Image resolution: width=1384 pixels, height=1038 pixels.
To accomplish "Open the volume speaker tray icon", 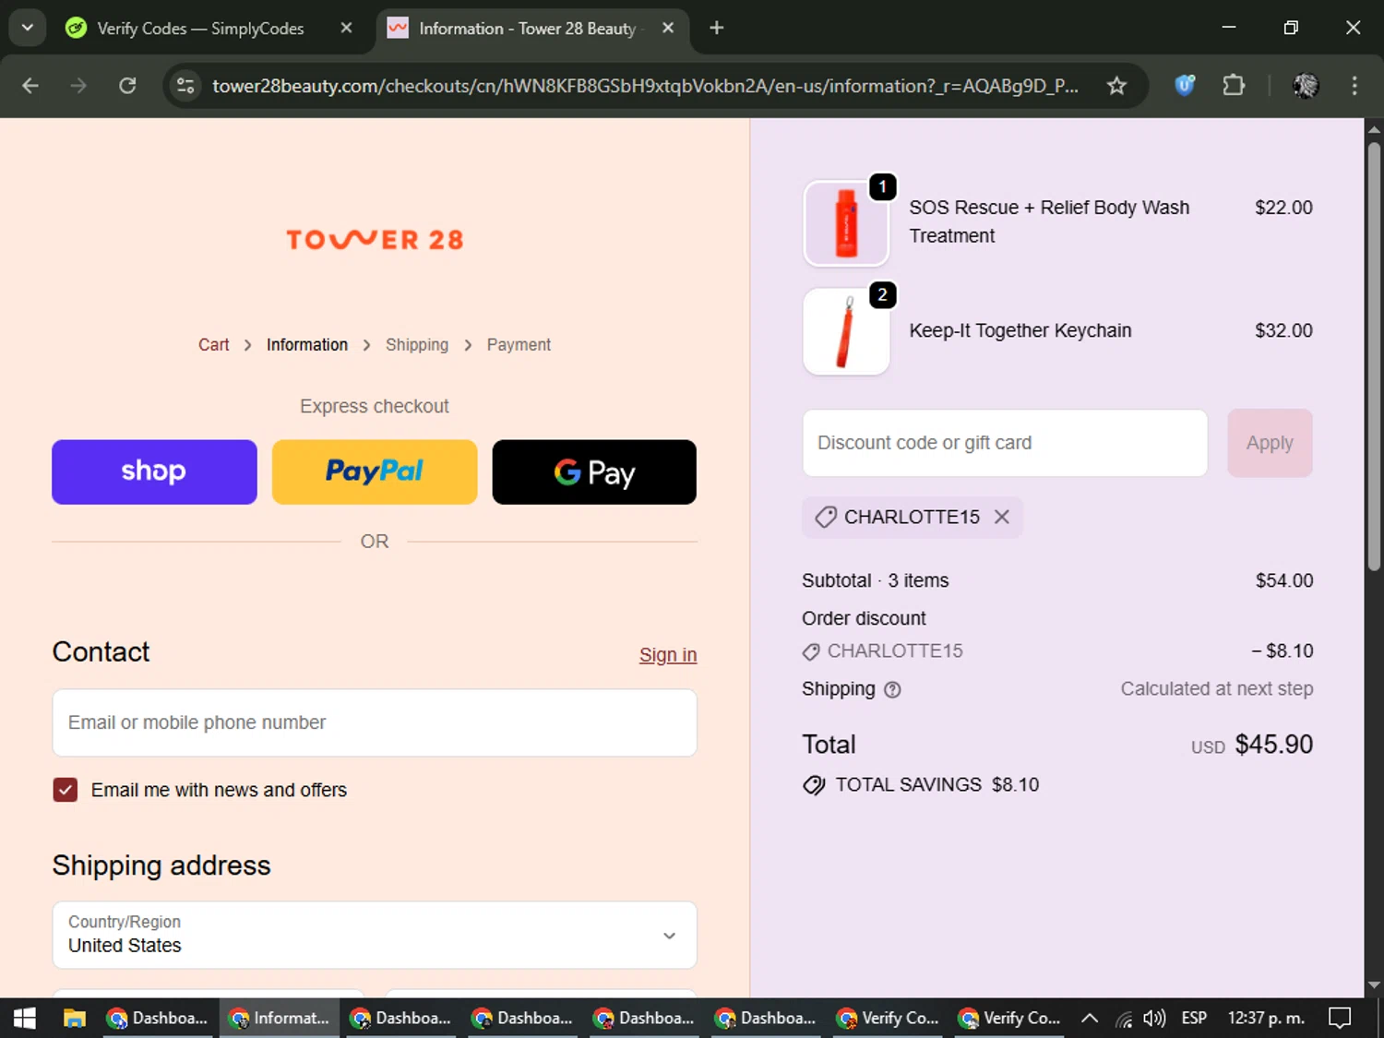I will [1153, 1018].
